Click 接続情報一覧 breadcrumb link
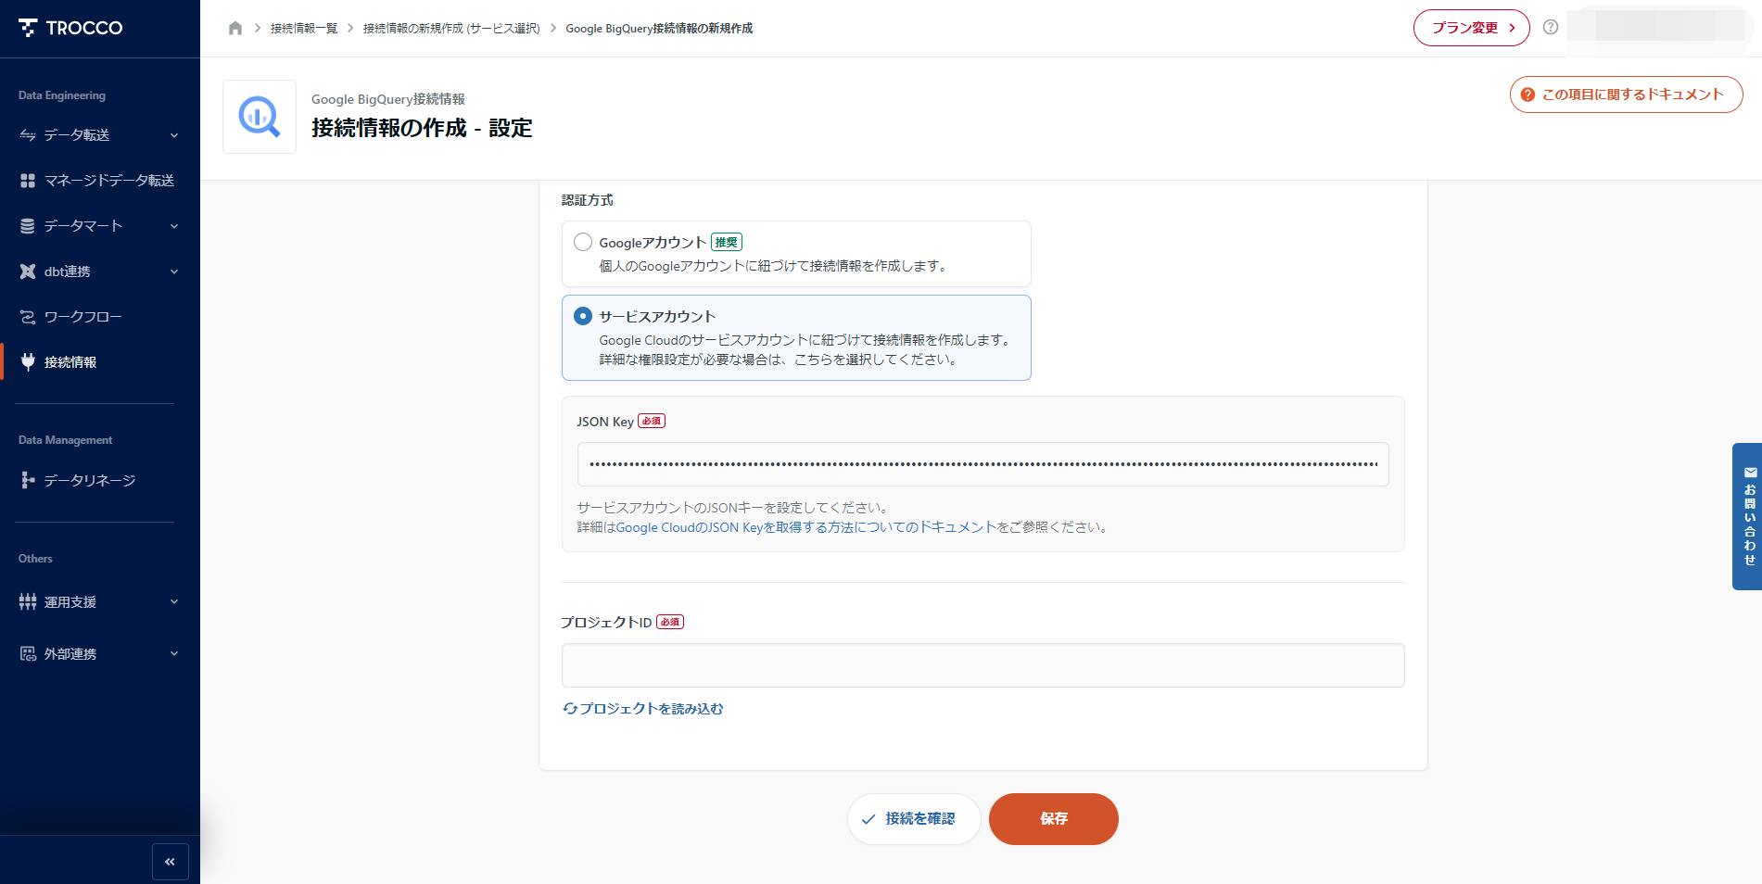This screenshot has width=1762, height=884. coord(304,29)
